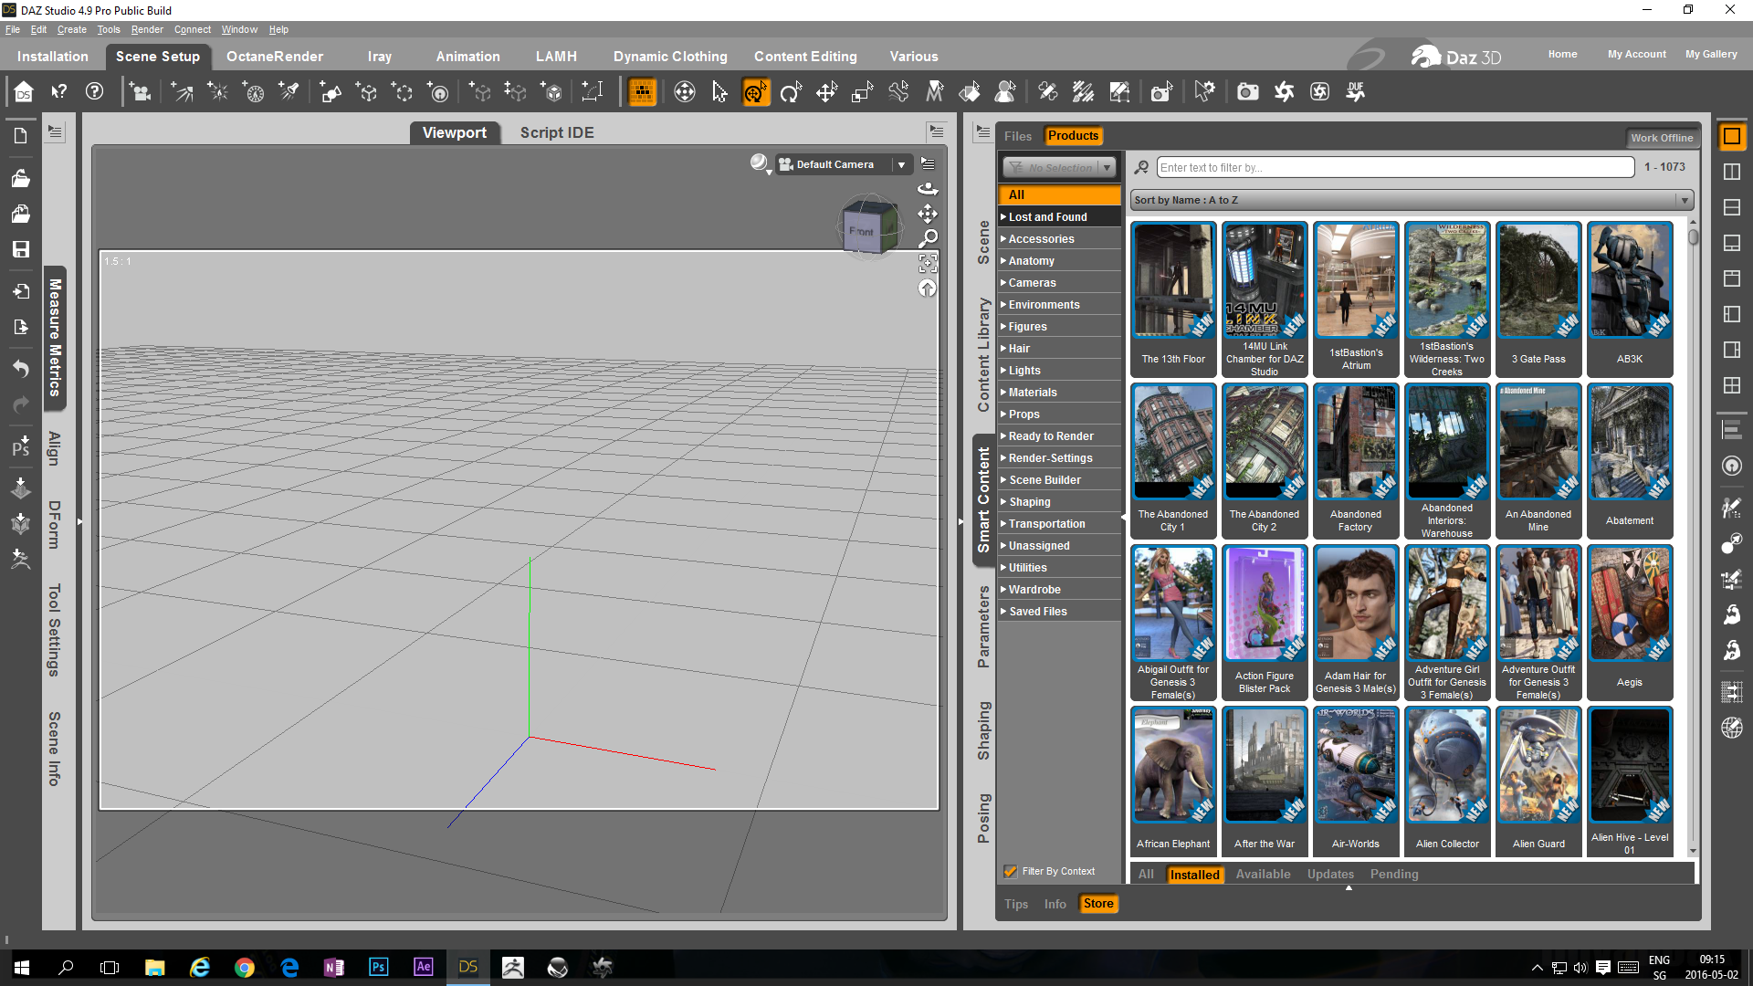
Task: Click the product filter text field
Action: (1395, 168)
